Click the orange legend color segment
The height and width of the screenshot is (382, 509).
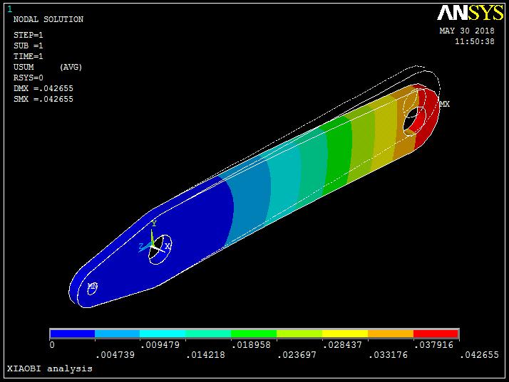(x=391, y=334)
